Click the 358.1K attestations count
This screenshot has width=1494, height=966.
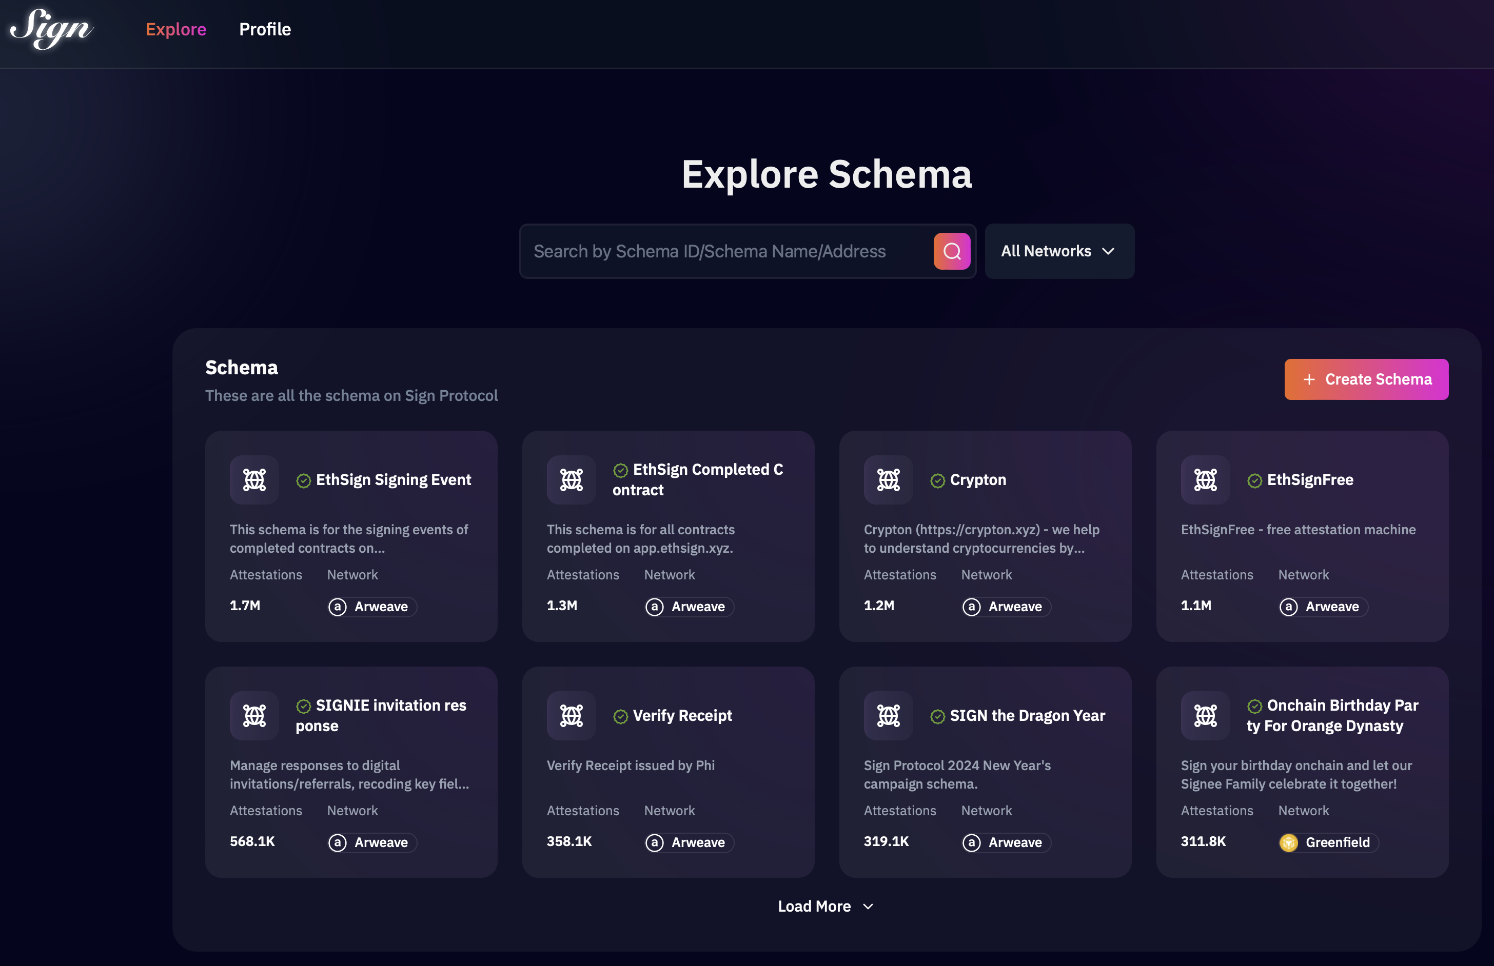point(569,841)
